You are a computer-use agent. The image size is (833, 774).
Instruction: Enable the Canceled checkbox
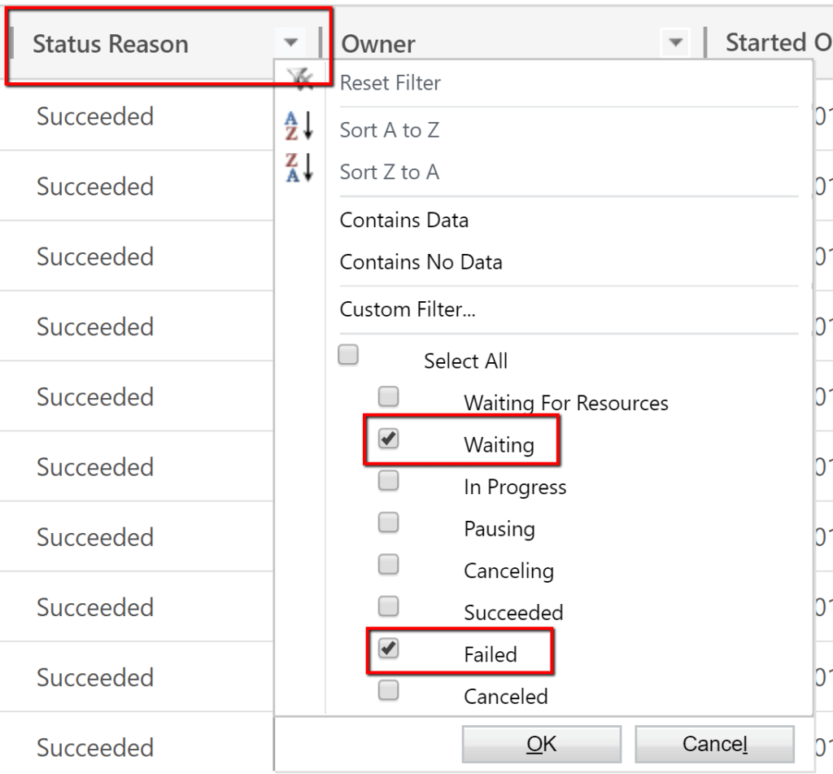[x=389, y=690]
